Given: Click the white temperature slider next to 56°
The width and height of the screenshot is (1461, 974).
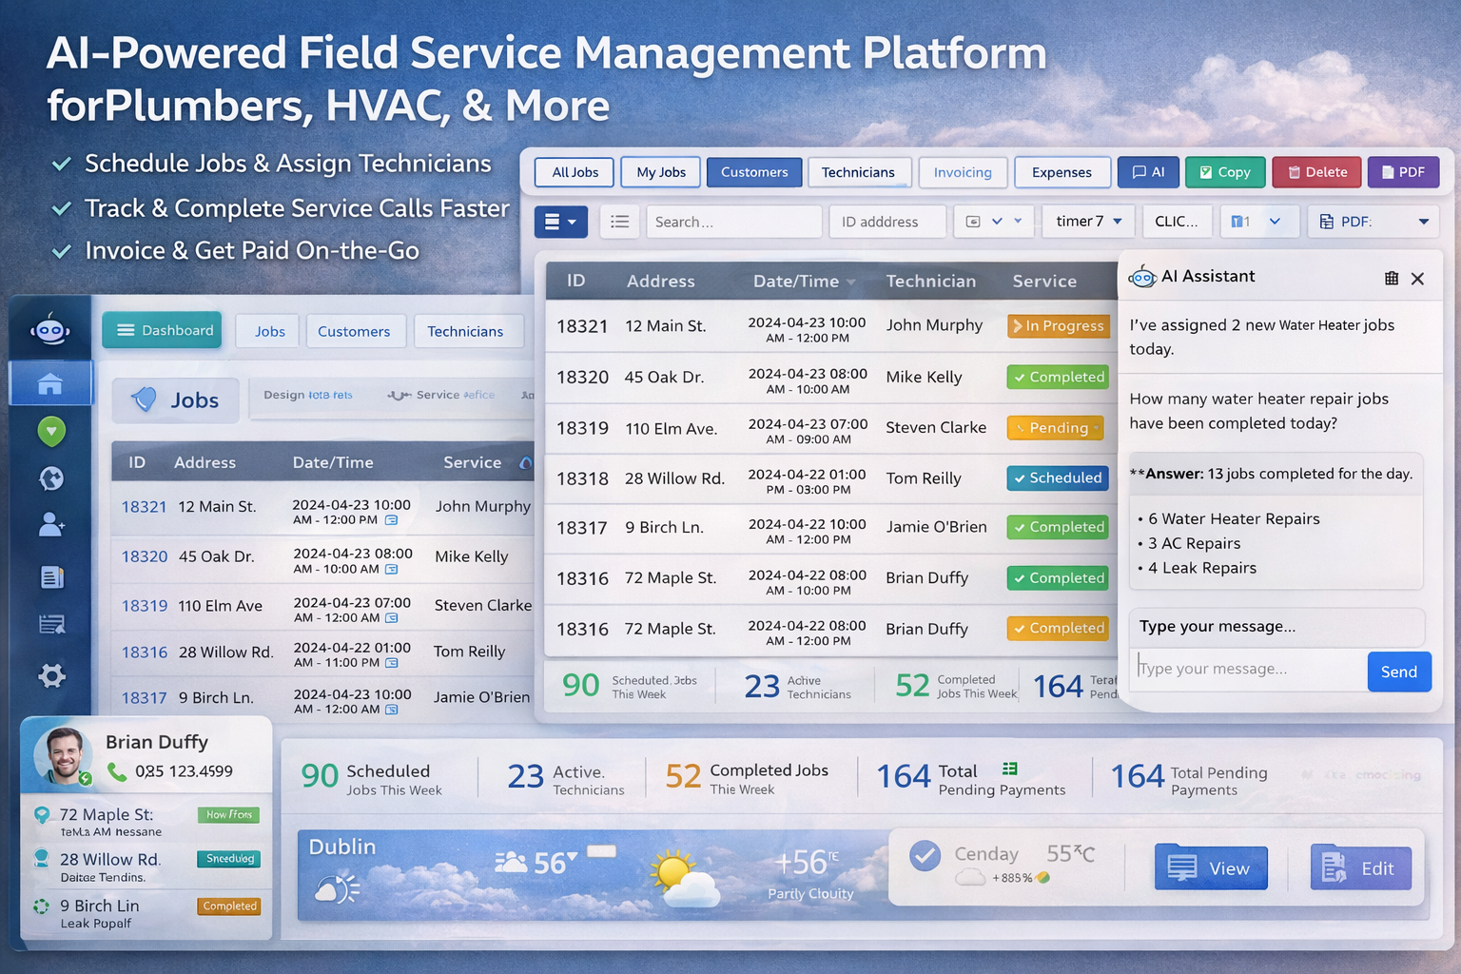Looking at the screenshot, I should (601, 851).
